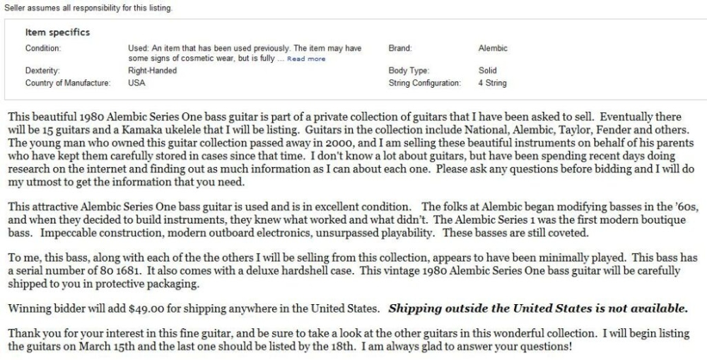Select the Right-Handed value

(x=152, y=71)
